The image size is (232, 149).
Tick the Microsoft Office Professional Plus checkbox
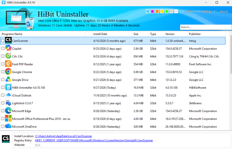(3, 119)
